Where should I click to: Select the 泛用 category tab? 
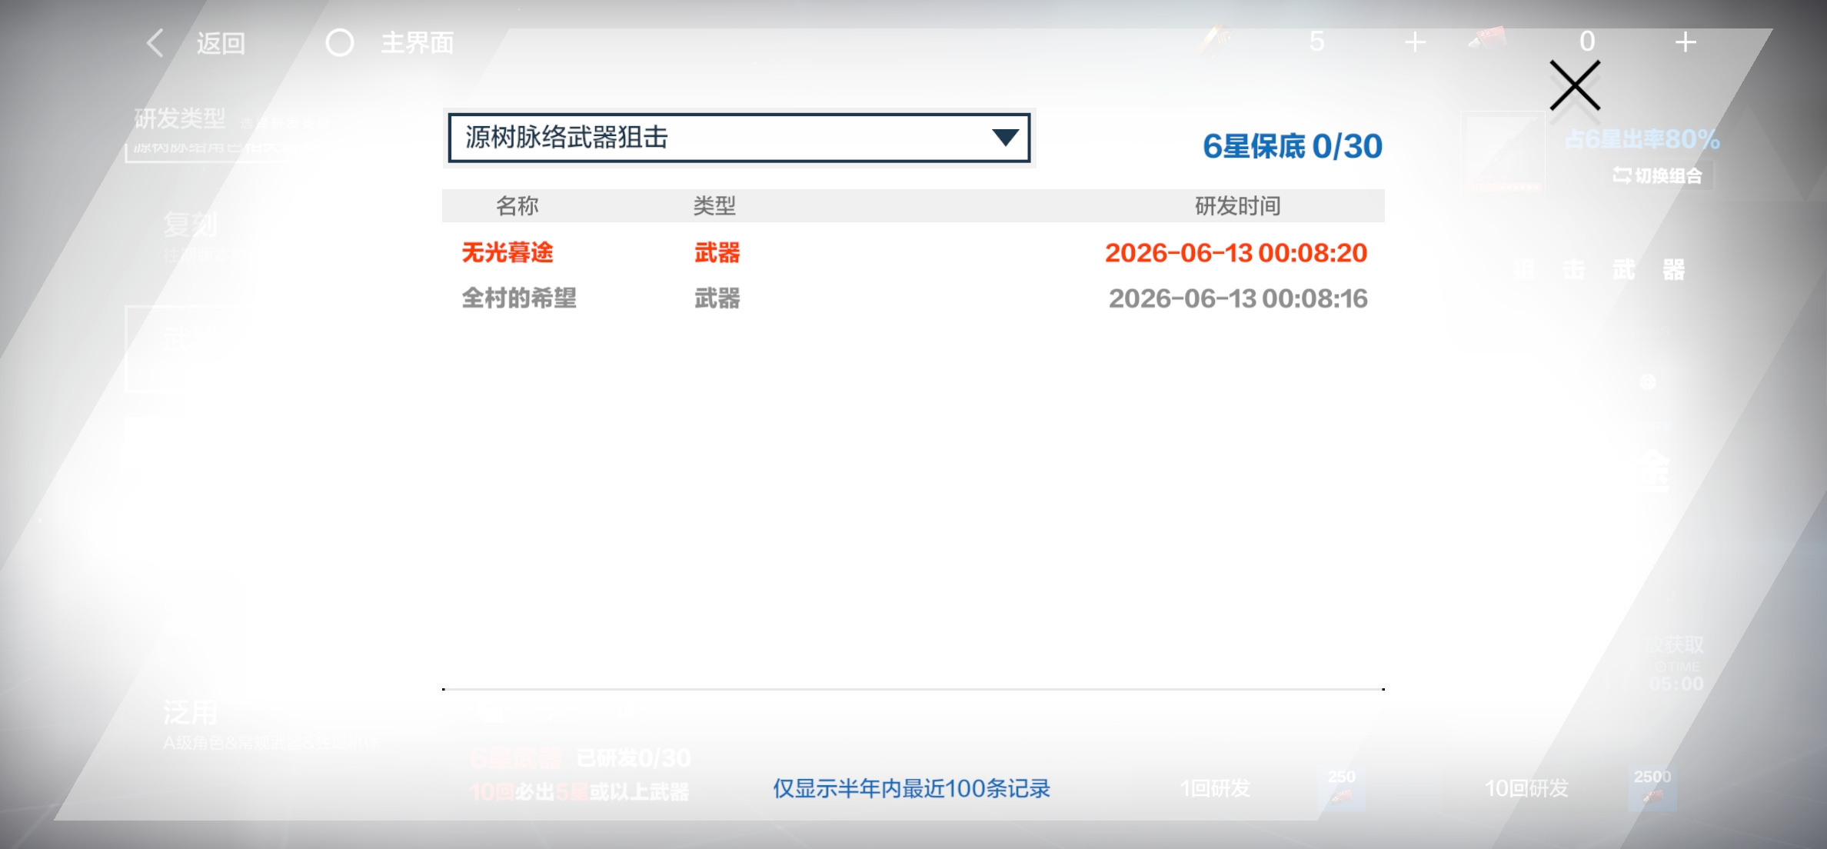point(190,713)
